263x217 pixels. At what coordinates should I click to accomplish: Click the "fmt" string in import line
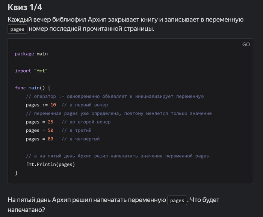coord(43,71)
